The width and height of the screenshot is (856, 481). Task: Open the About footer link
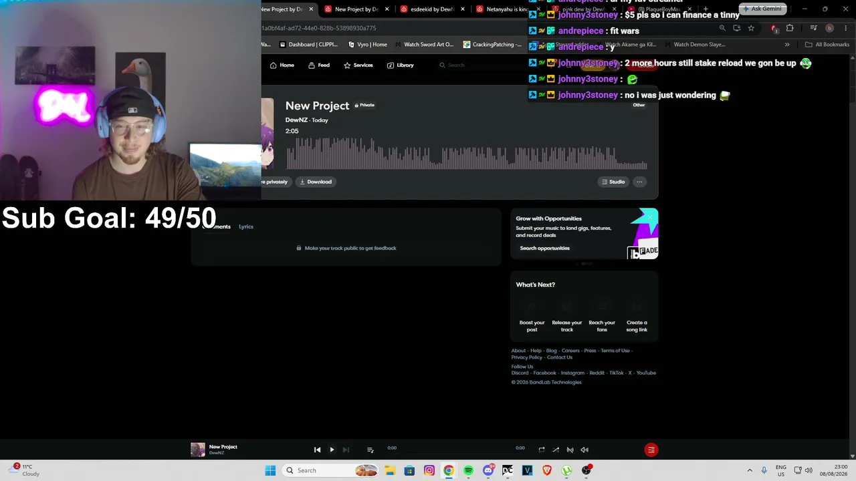click(518, 351)
